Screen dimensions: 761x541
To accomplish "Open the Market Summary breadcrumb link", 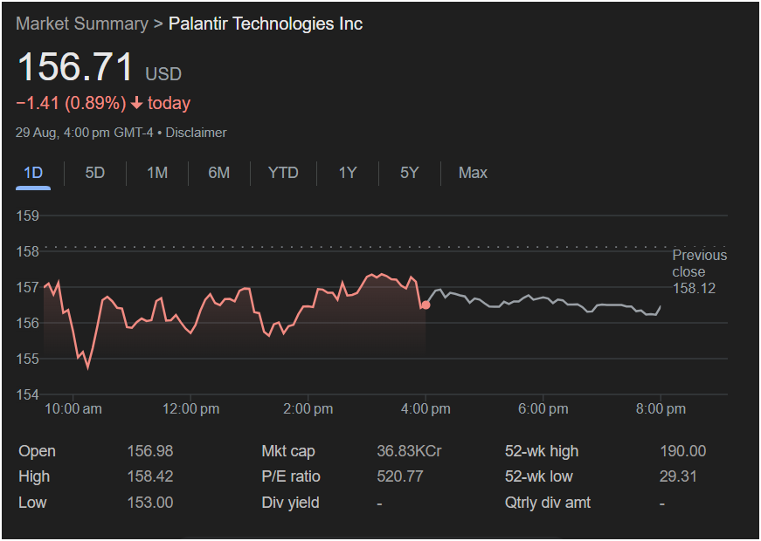I will click(81, 24).
